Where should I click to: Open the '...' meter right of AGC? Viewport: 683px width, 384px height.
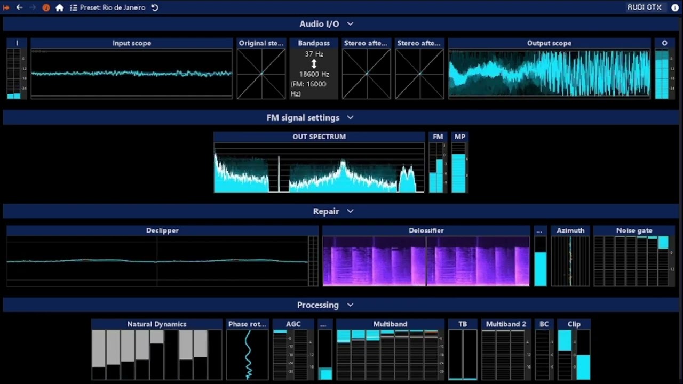click(325, 349)
